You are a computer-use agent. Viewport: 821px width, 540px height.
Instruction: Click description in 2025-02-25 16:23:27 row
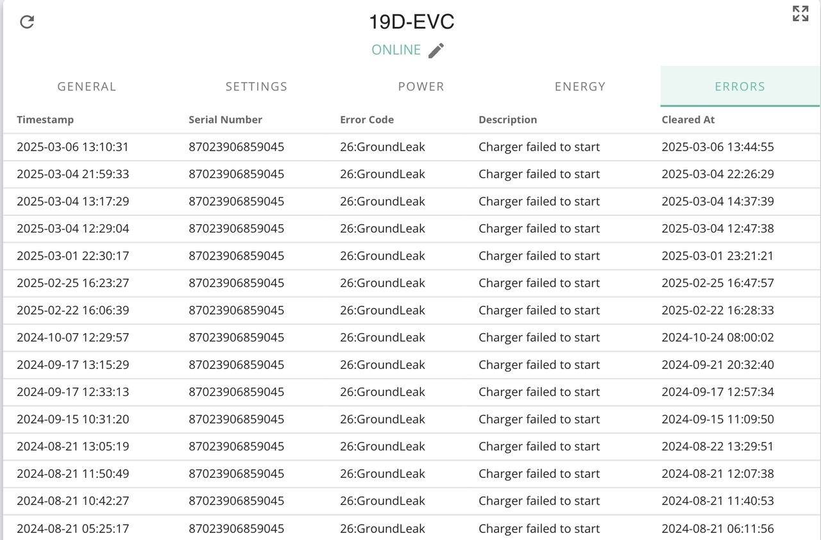[x=539, y=283]
